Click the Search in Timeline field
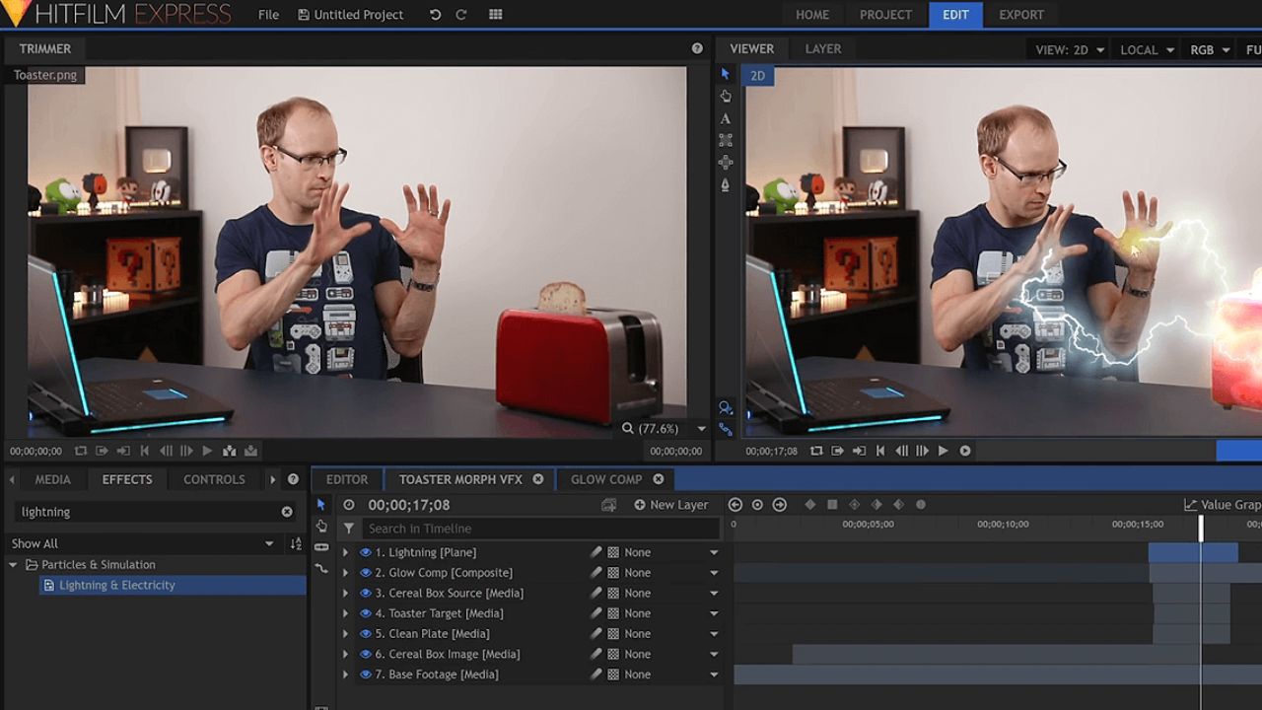This screenshot has height=710, width=1262. coord(540,529)
